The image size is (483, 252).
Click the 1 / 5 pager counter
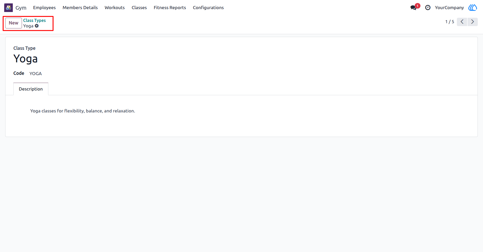[450, 22]
